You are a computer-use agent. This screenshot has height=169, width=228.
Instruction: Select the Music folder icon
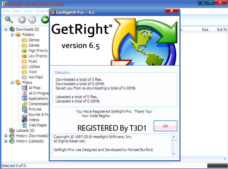(x=25, y=61)
